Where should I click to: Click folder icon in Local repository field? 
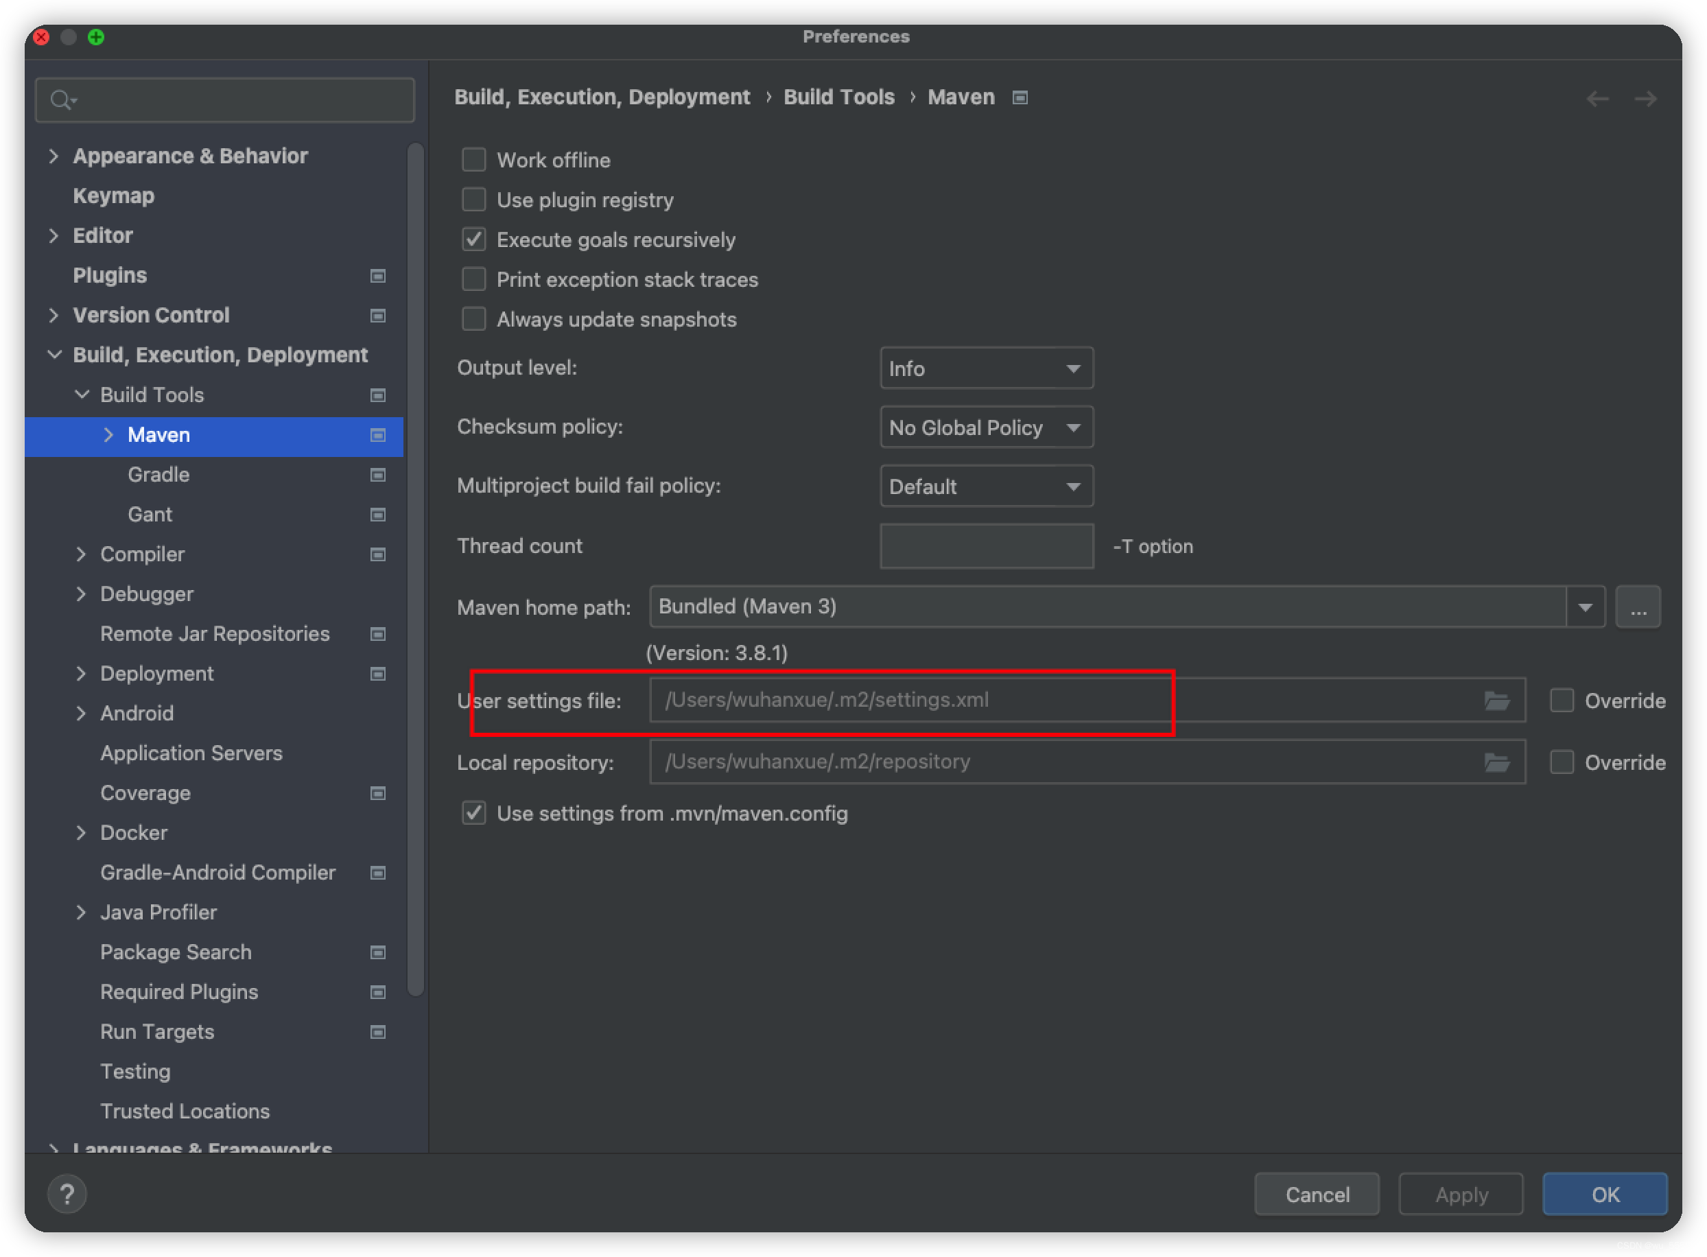(1496, 762)
